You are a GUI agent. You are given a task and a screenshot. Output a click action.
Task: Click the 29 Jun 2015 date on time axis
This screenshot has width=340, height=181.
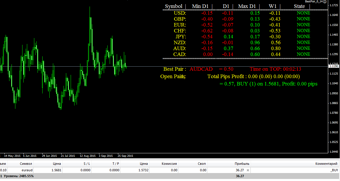click(x=49, y=156)
